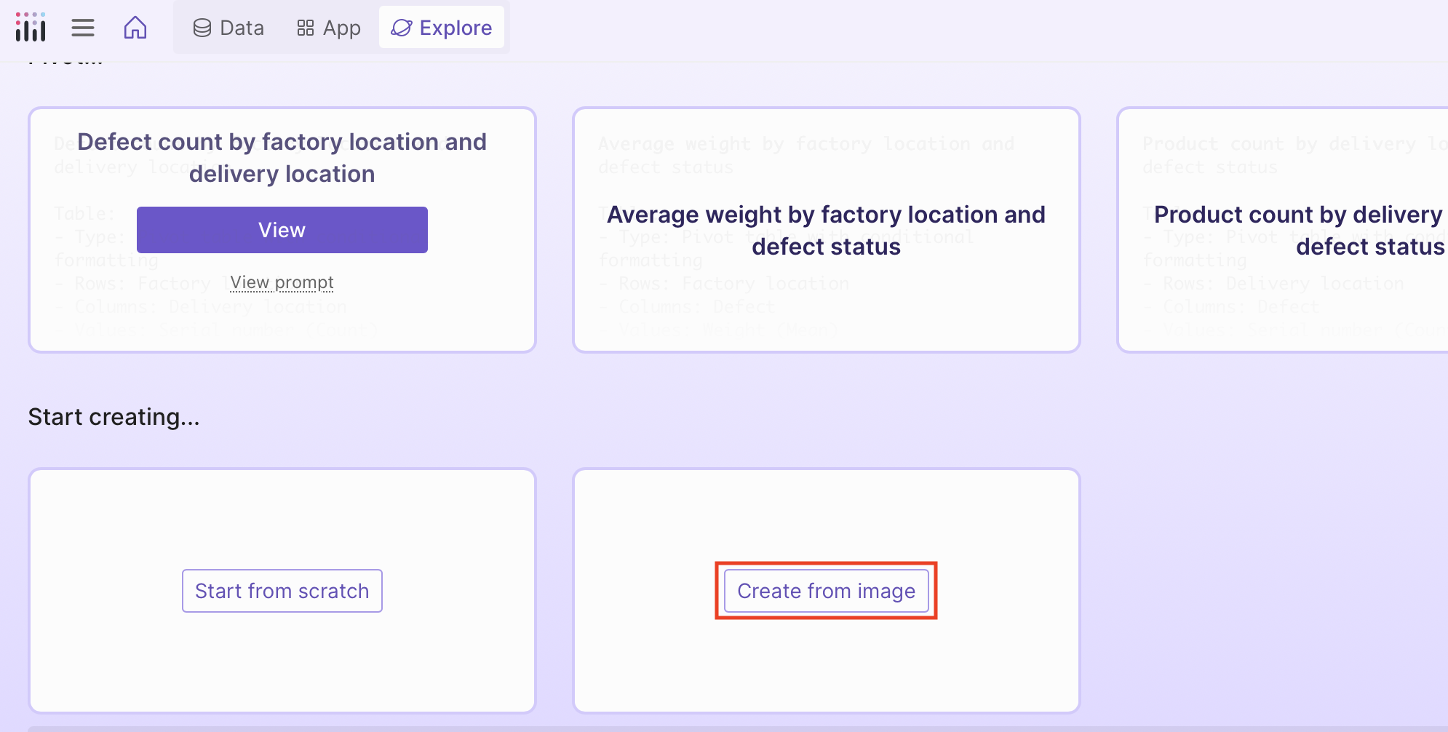The image size is (1448, 732).
Task: Open the View prompt link
Action: tap(282, 282)
